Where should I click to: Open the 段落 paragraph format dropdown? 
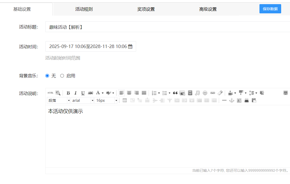58,100
